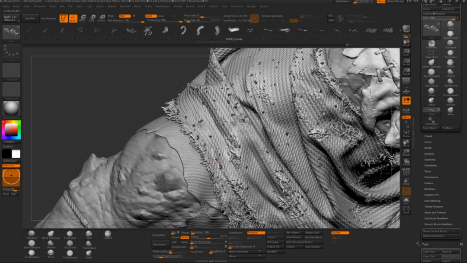Activate the Edit mode button

pyautogui.click(x=63, y=18)
